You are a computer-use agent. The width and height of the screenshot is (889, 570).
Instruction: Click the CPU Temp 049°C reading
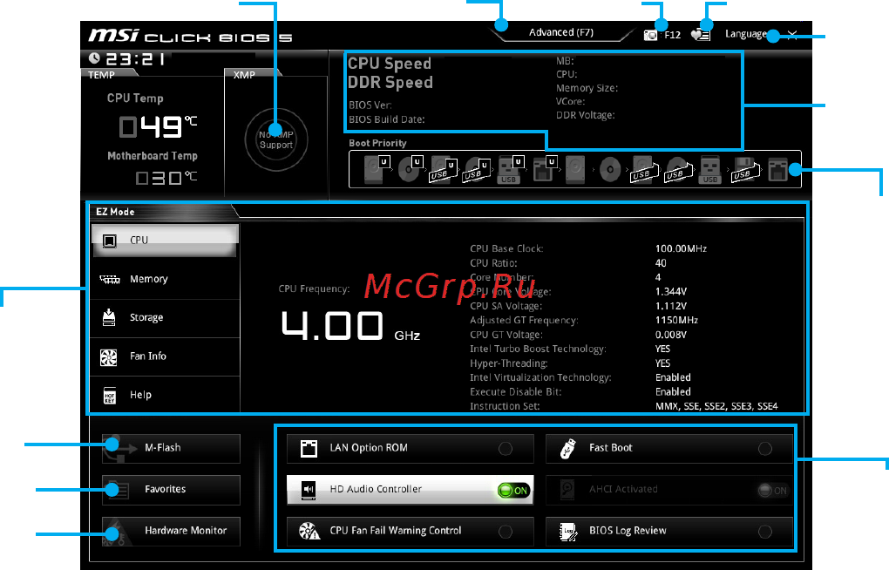[x=158, y=127]
